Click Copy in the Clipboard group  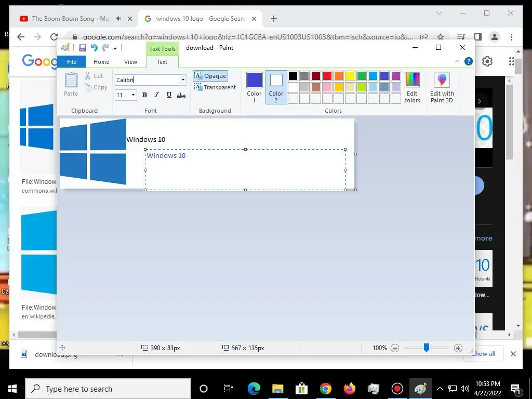96,87
